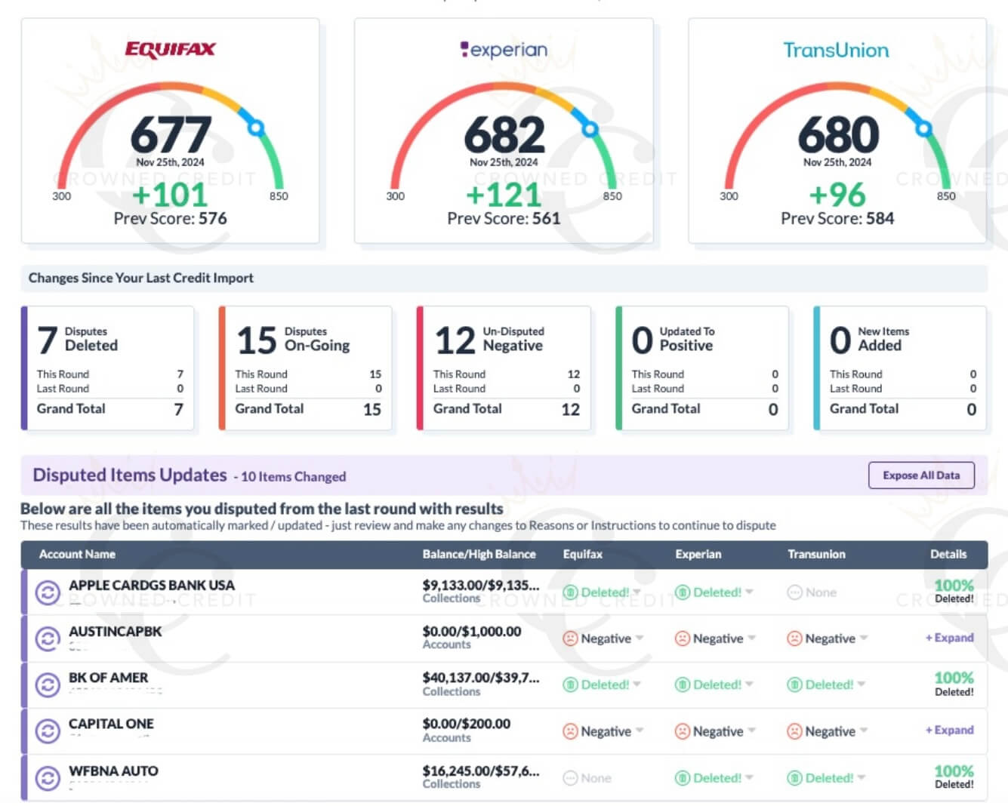Click the Experian column header
The height and width of the screenshot is (806, 1008).
[x=698, y=554]
